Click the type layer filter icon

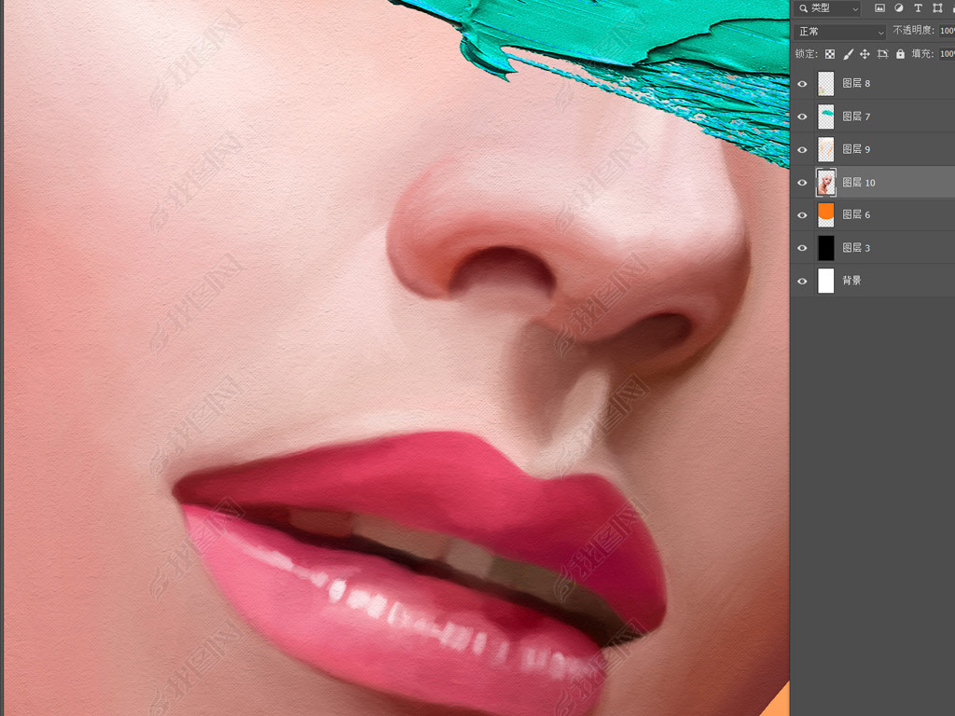point(918,8)
